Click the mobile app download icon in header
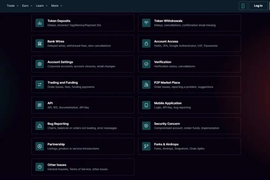270x180 pixels. 243,6
